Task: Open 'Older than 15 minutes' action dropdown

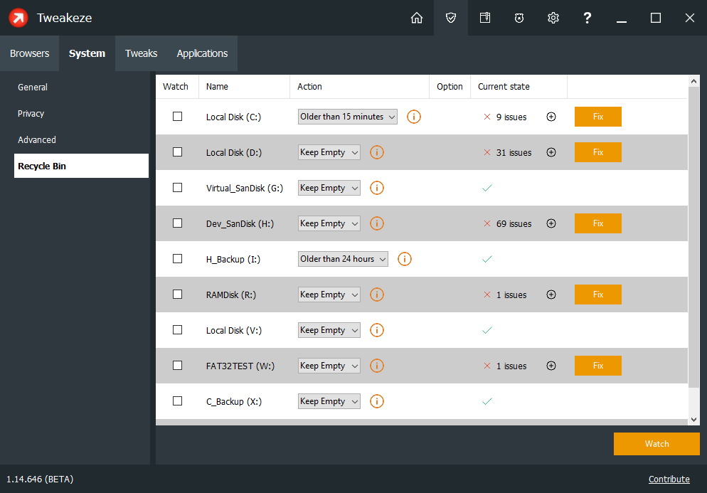Action: (348, 117)
